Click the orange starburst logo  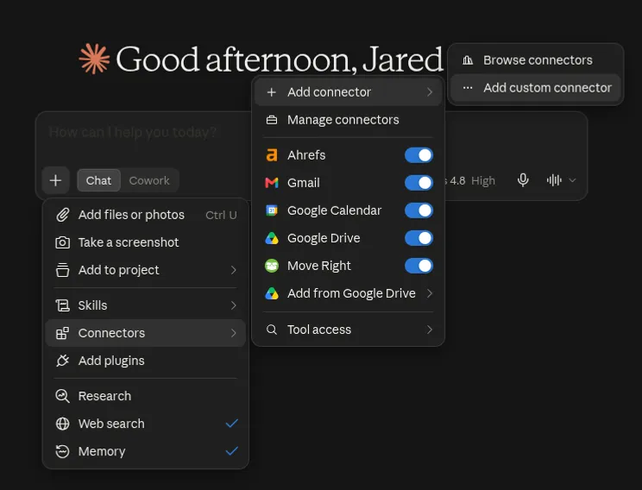pyautogui.click(x=94, y=60)
